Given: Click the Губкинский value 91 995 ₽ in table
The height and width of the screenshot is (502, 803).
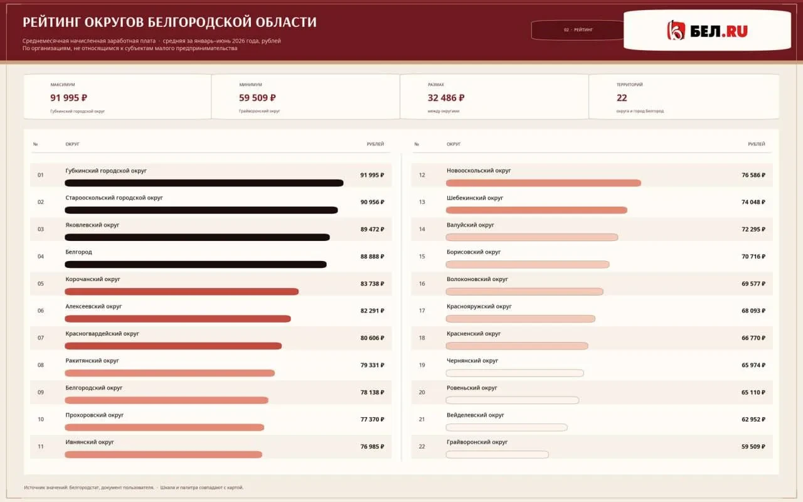Looking at the screenshot, I should (x=372, y=175).
